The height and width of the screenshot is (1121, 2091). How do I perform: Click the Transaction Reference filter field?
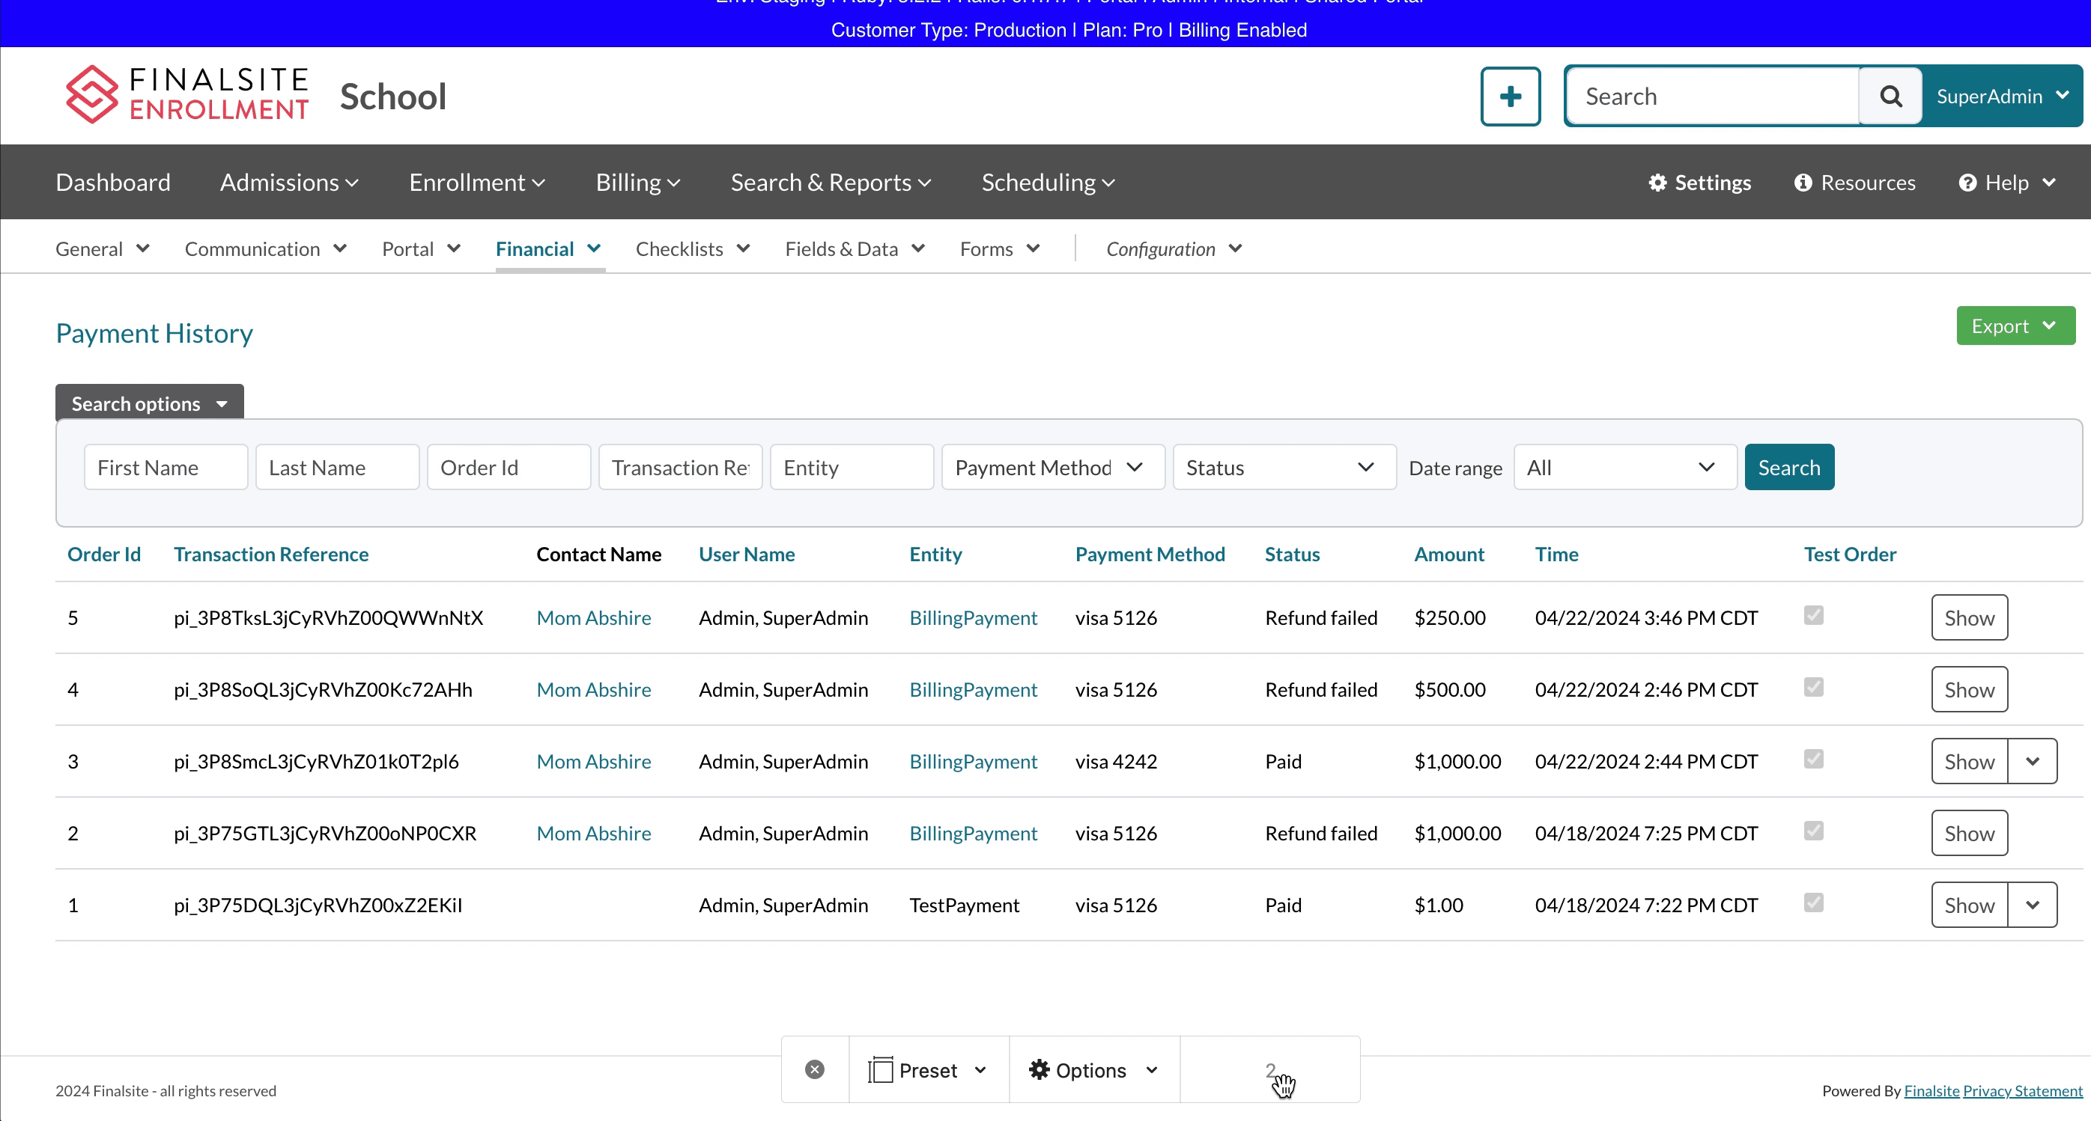coord(679,467)
